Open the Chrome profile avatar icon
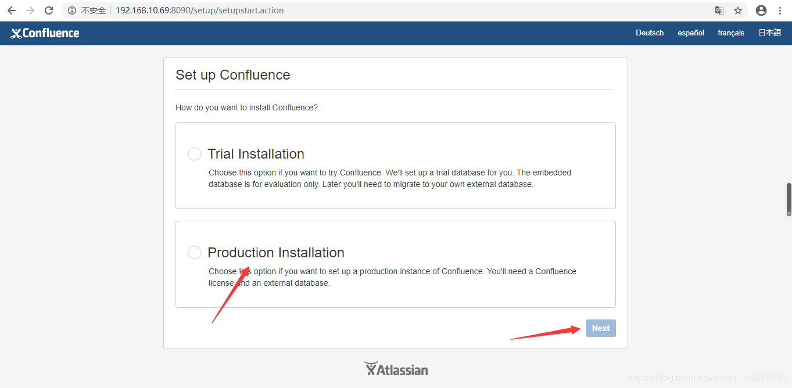 [x=761, y=10]
